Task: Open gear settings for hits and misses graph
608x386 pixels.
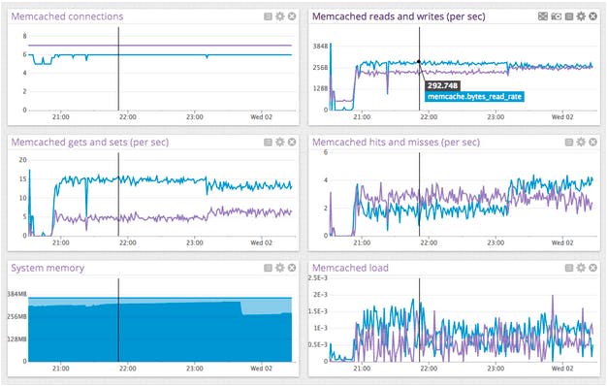Action: click(581, 142)
